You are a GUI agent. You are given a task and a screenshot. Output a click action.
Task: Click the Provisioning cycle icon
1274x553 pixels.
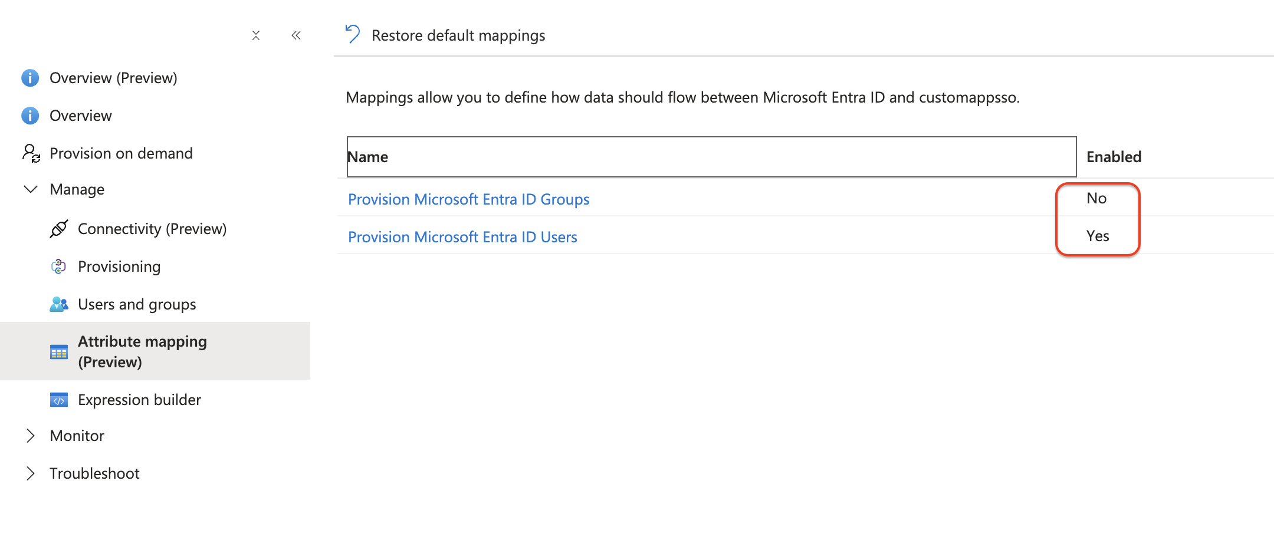point(59,266)
